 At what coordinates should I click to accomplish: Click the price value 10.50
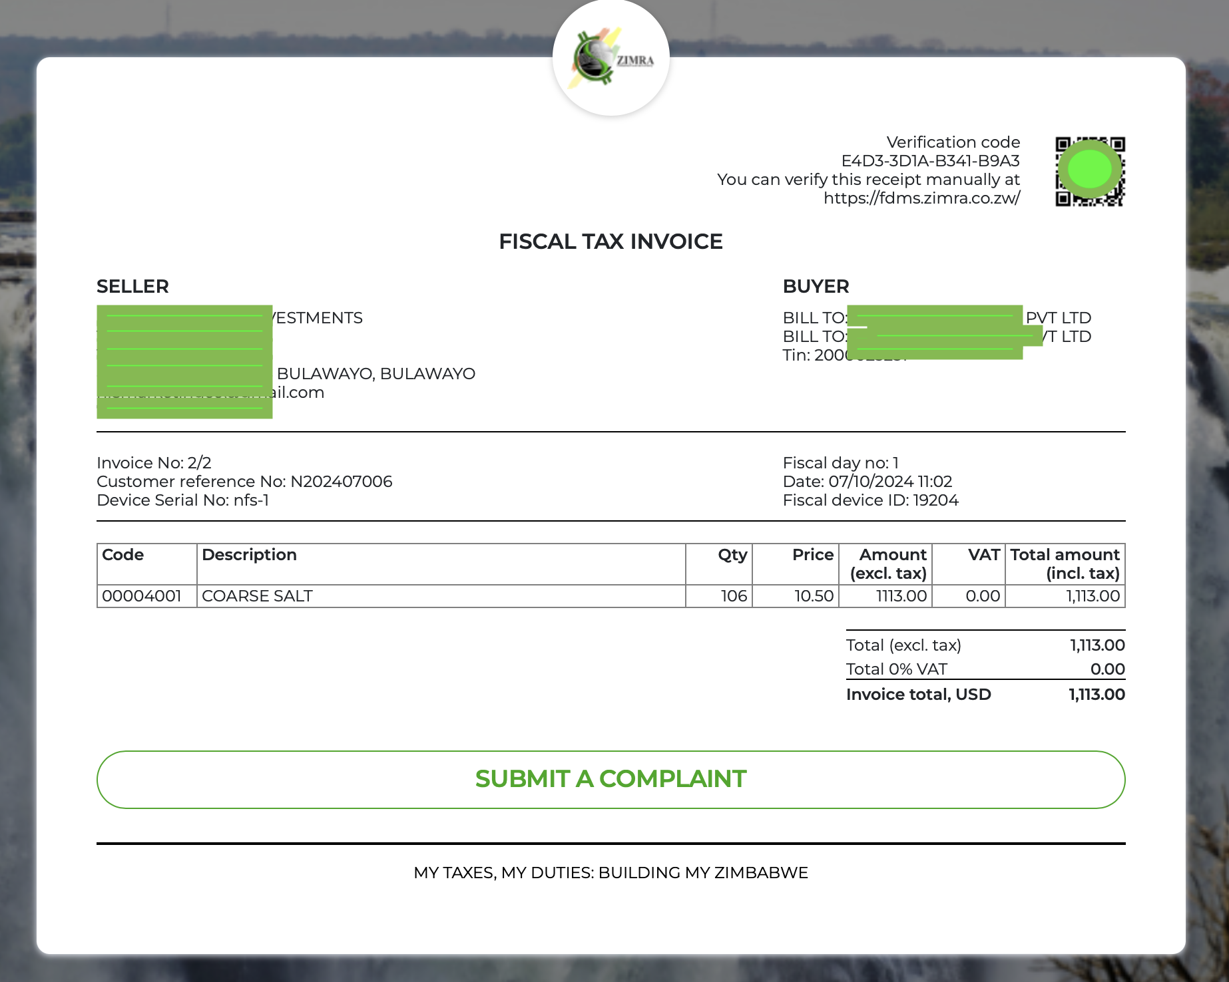(814, 596)
